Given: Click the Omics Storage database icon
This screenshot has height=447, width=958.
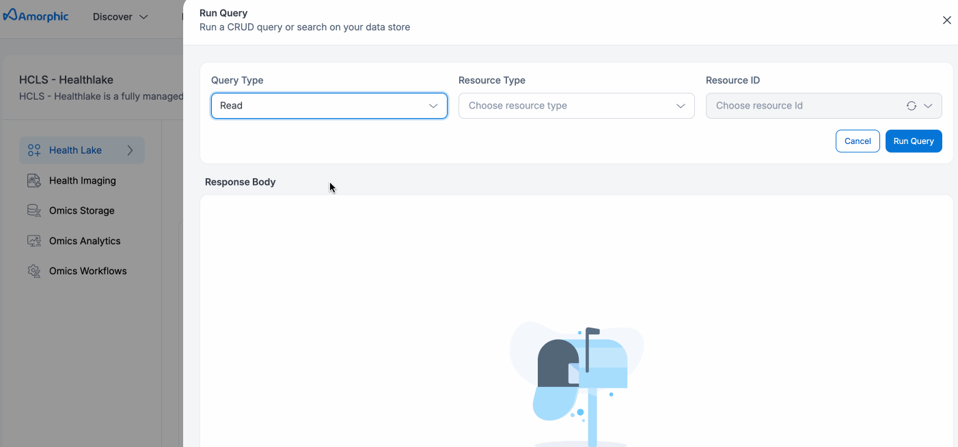Looking at the screenshot, I should [x=34, y=211].
